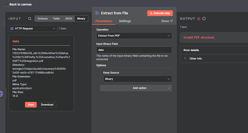
Task: Open the Parameters tab
Action: pyautogui.click(x=104, y=21)
